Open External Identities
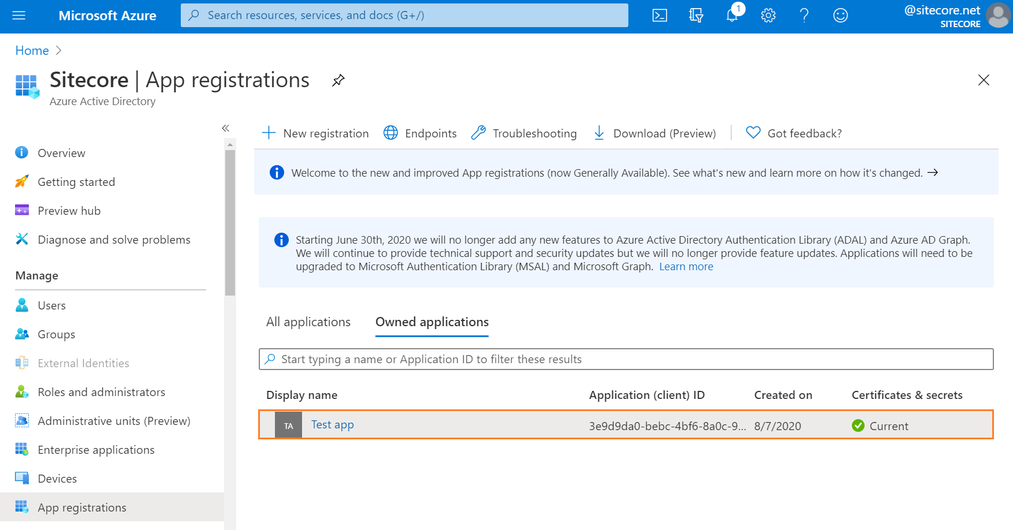This screenshot has height=530, width=1013. click(83, 363)
